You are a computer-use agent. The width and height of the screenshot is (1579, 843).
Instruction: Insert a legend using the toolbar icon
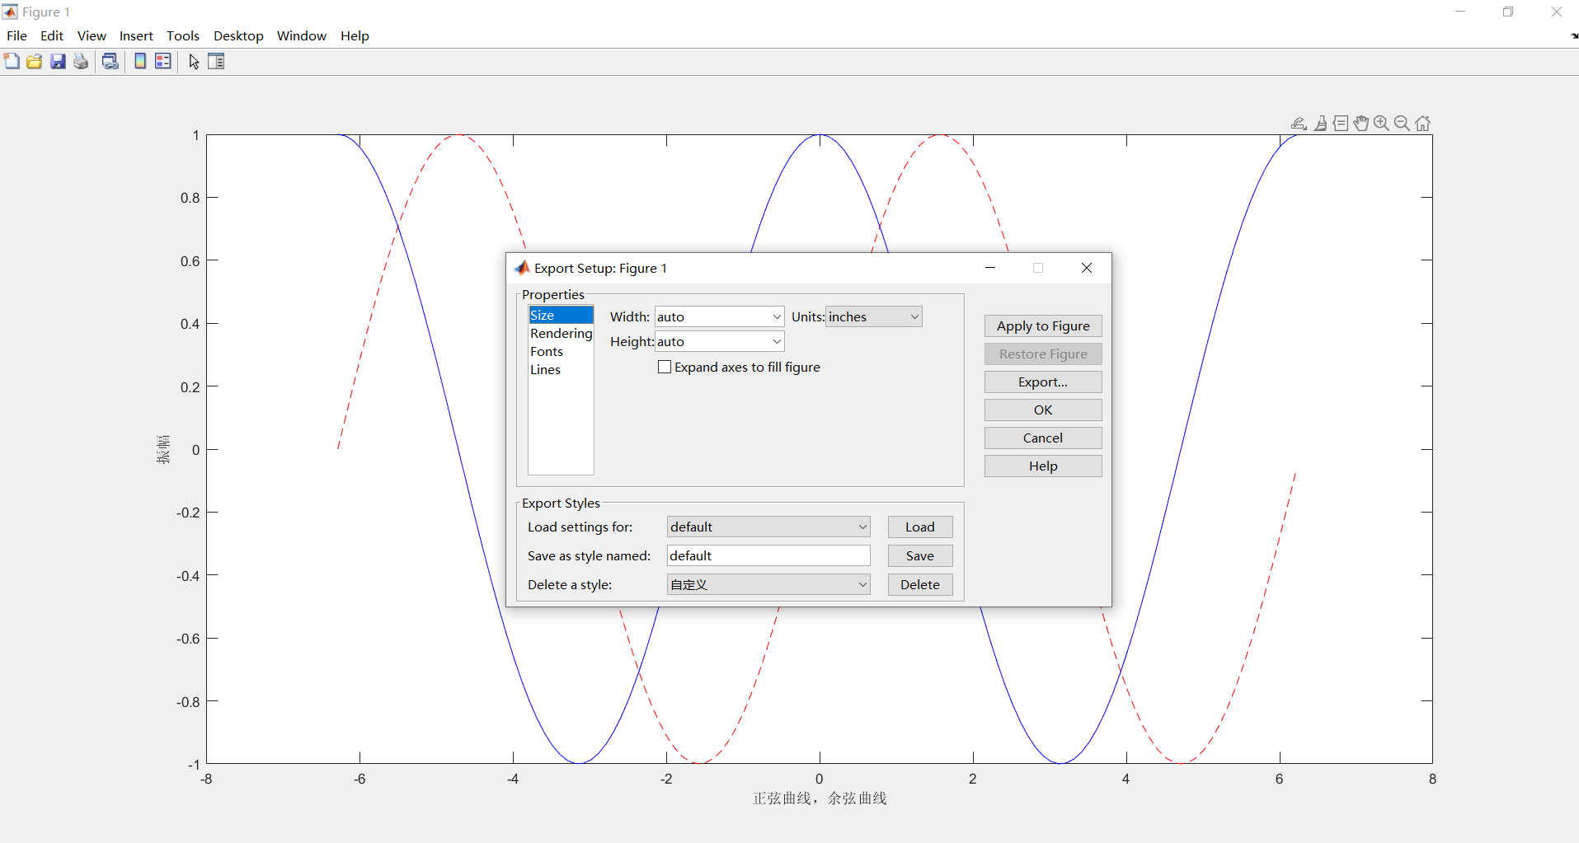(162, 61)
